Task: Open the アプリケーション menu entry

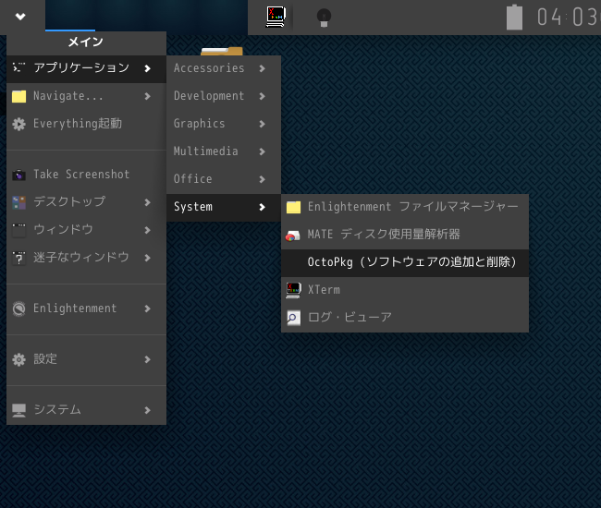Action: pos(86,69)
